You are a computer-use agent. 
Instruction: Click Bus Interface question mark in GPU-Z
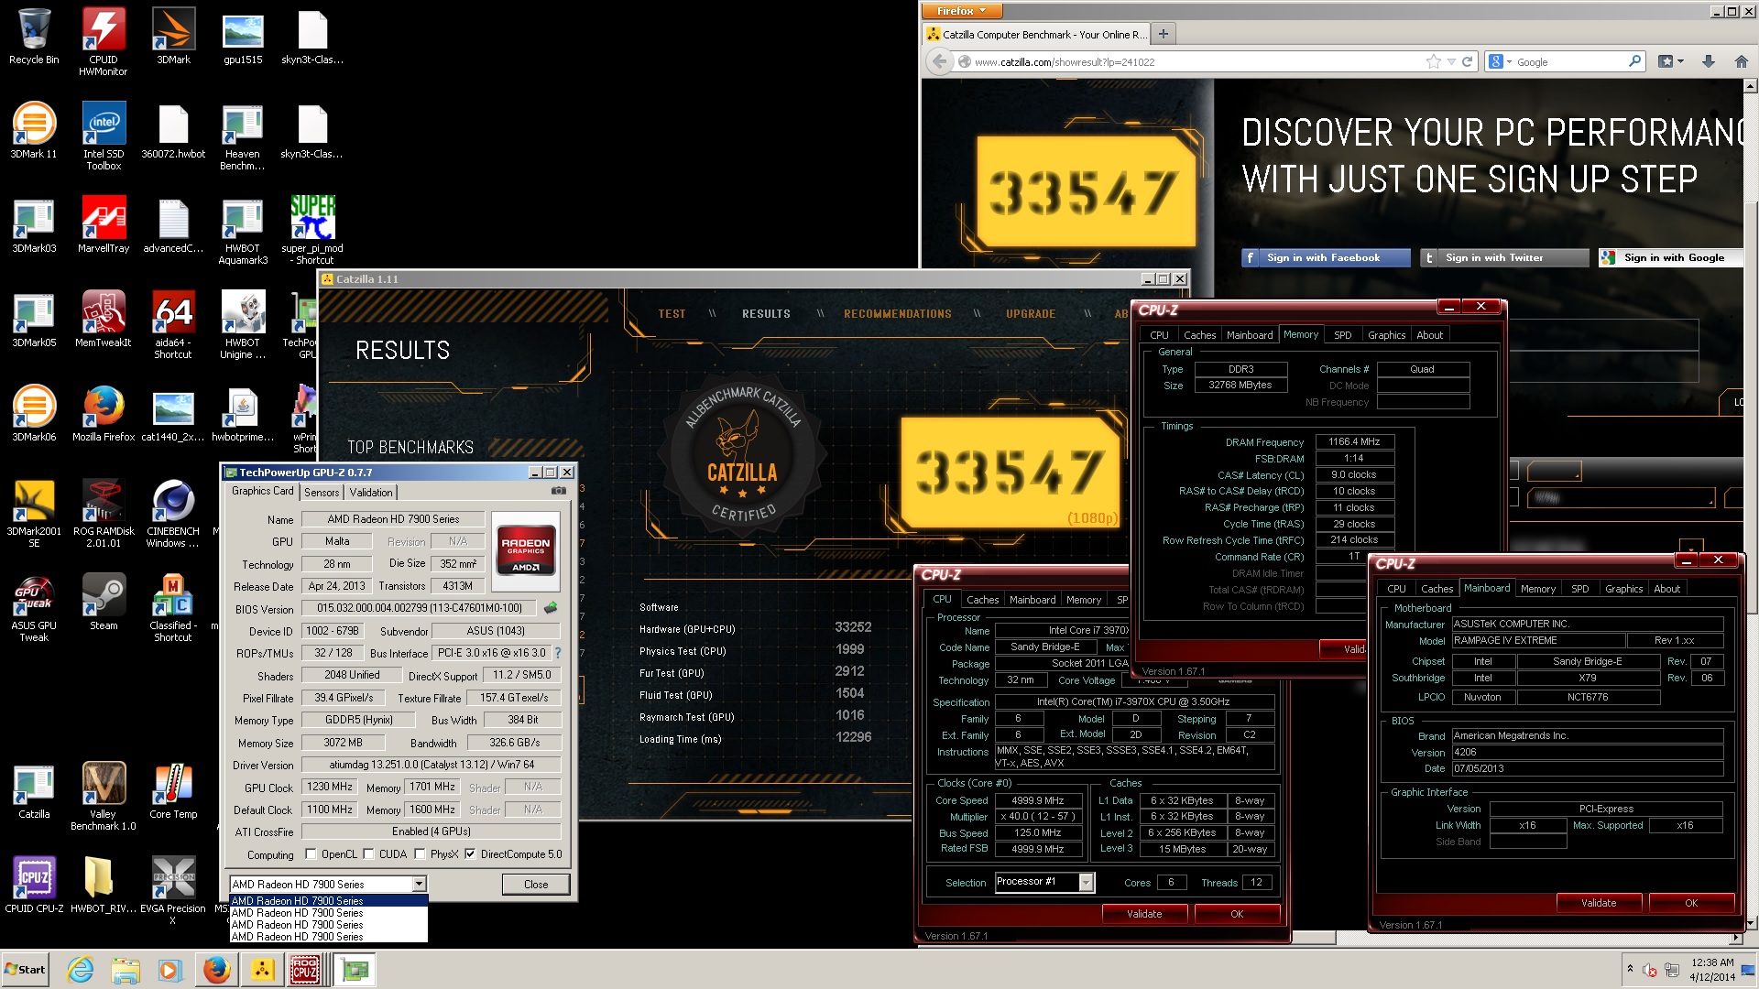click(557, 653)
